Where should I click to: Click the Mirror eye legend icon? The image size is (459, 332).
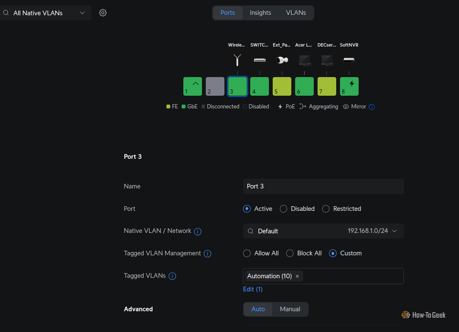coord(346,107)
